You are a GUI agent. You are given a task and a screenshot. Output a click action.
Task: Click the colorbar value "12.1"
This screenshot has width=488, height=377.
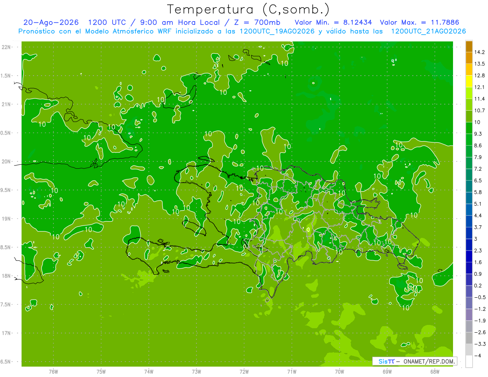click(x=479, y=87)
